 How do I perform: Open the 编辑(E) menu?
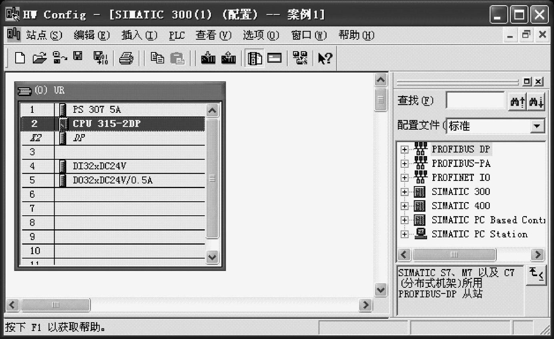pyautogui.click(x=92, y=35)
